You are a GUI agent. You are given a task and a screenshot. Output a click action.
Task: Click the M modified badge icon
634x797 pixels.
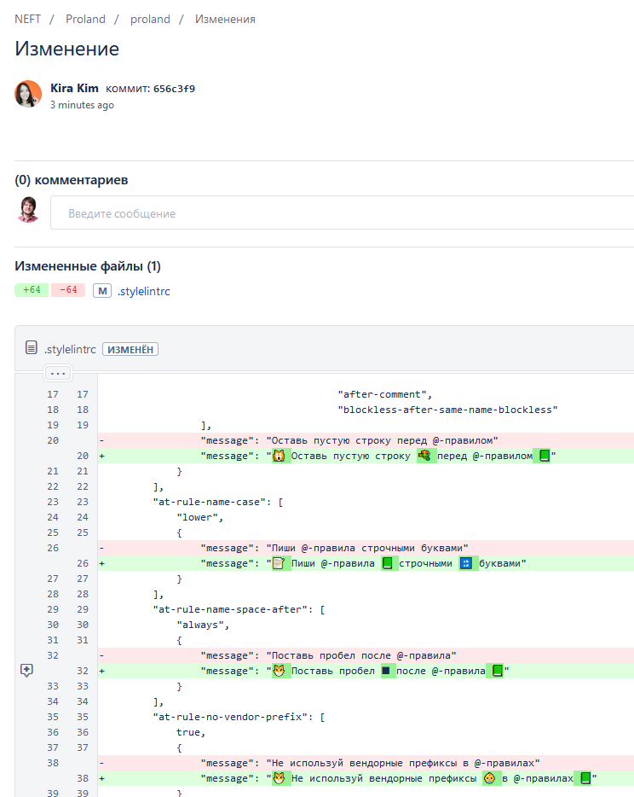pos(102,291)
